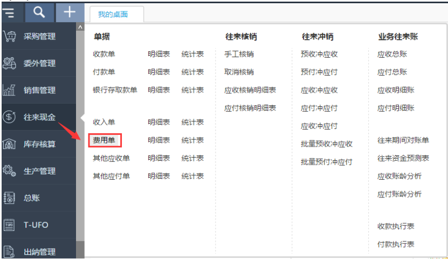Open 应付冲应付

pyautogui.click(x=320, y=108)
